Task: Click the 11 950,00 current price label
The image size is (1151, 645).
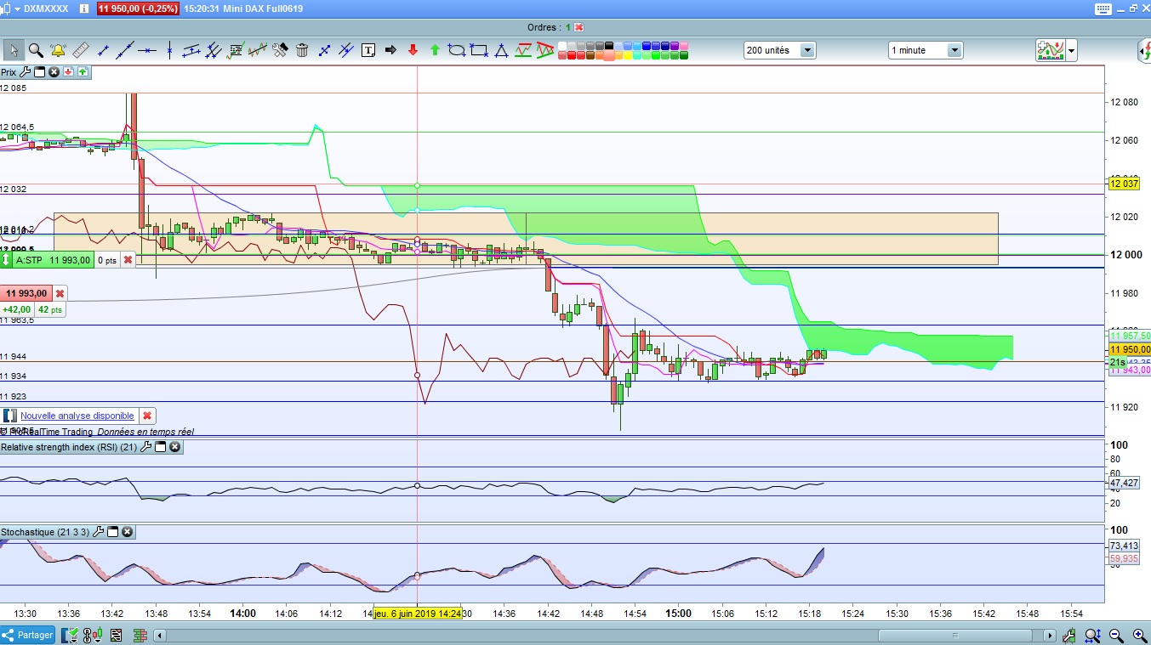Action: [1129, 349]
